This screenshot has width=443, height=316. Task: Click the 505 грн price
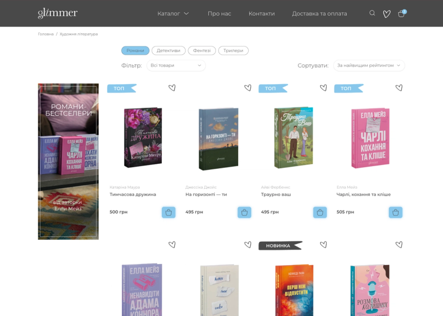(x=345, y=212)
